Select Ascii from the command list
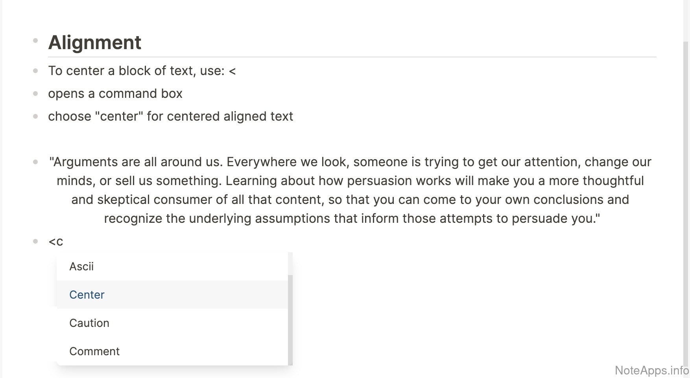 coord(81,266)
